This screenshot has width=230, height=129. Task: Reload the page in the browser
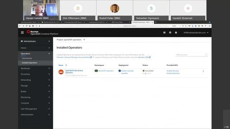tap(27, 26)
